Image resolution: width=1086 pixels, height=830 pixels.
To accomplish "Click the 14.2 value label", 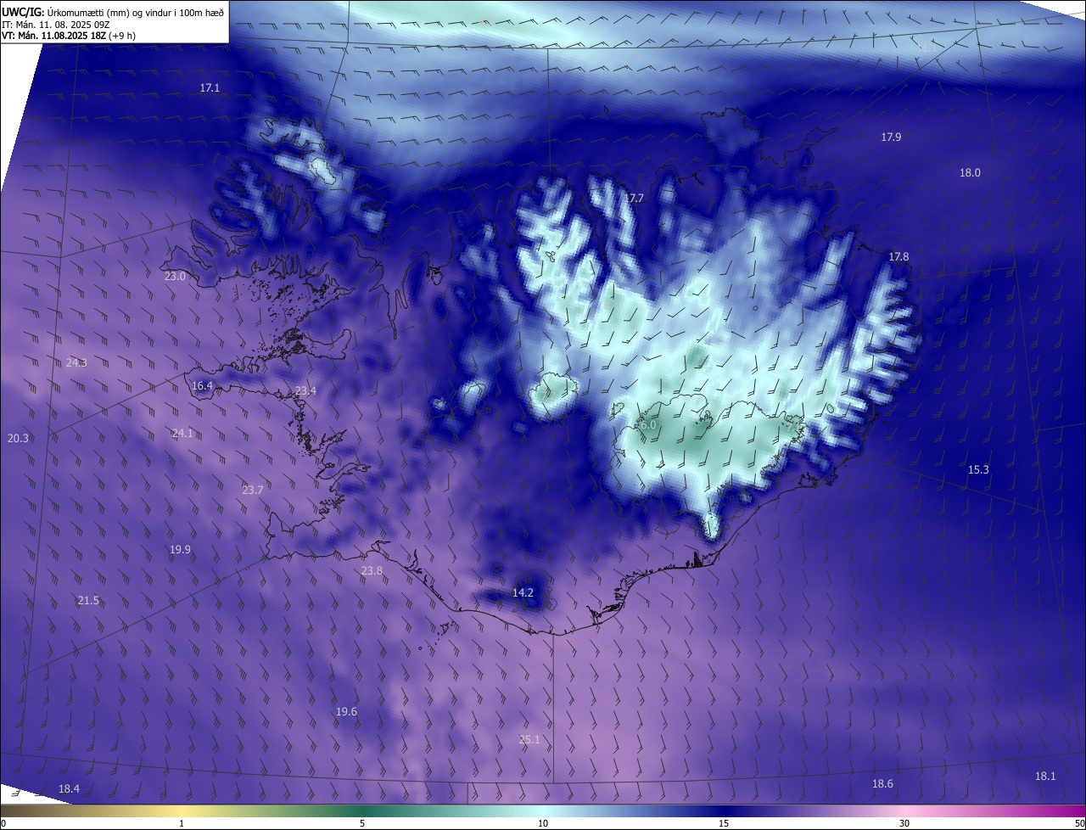I will coord(523,593).
